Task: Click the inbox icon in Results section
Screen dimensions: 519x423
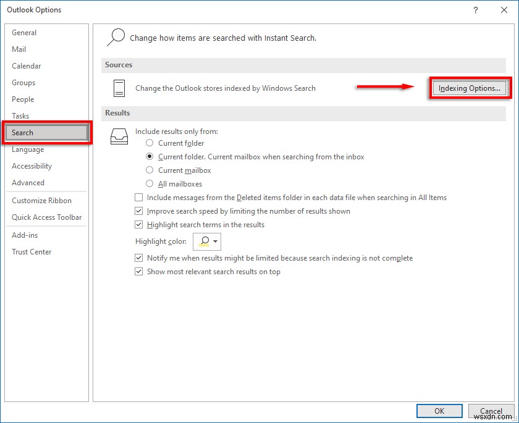Action: (x=119, y=136)
